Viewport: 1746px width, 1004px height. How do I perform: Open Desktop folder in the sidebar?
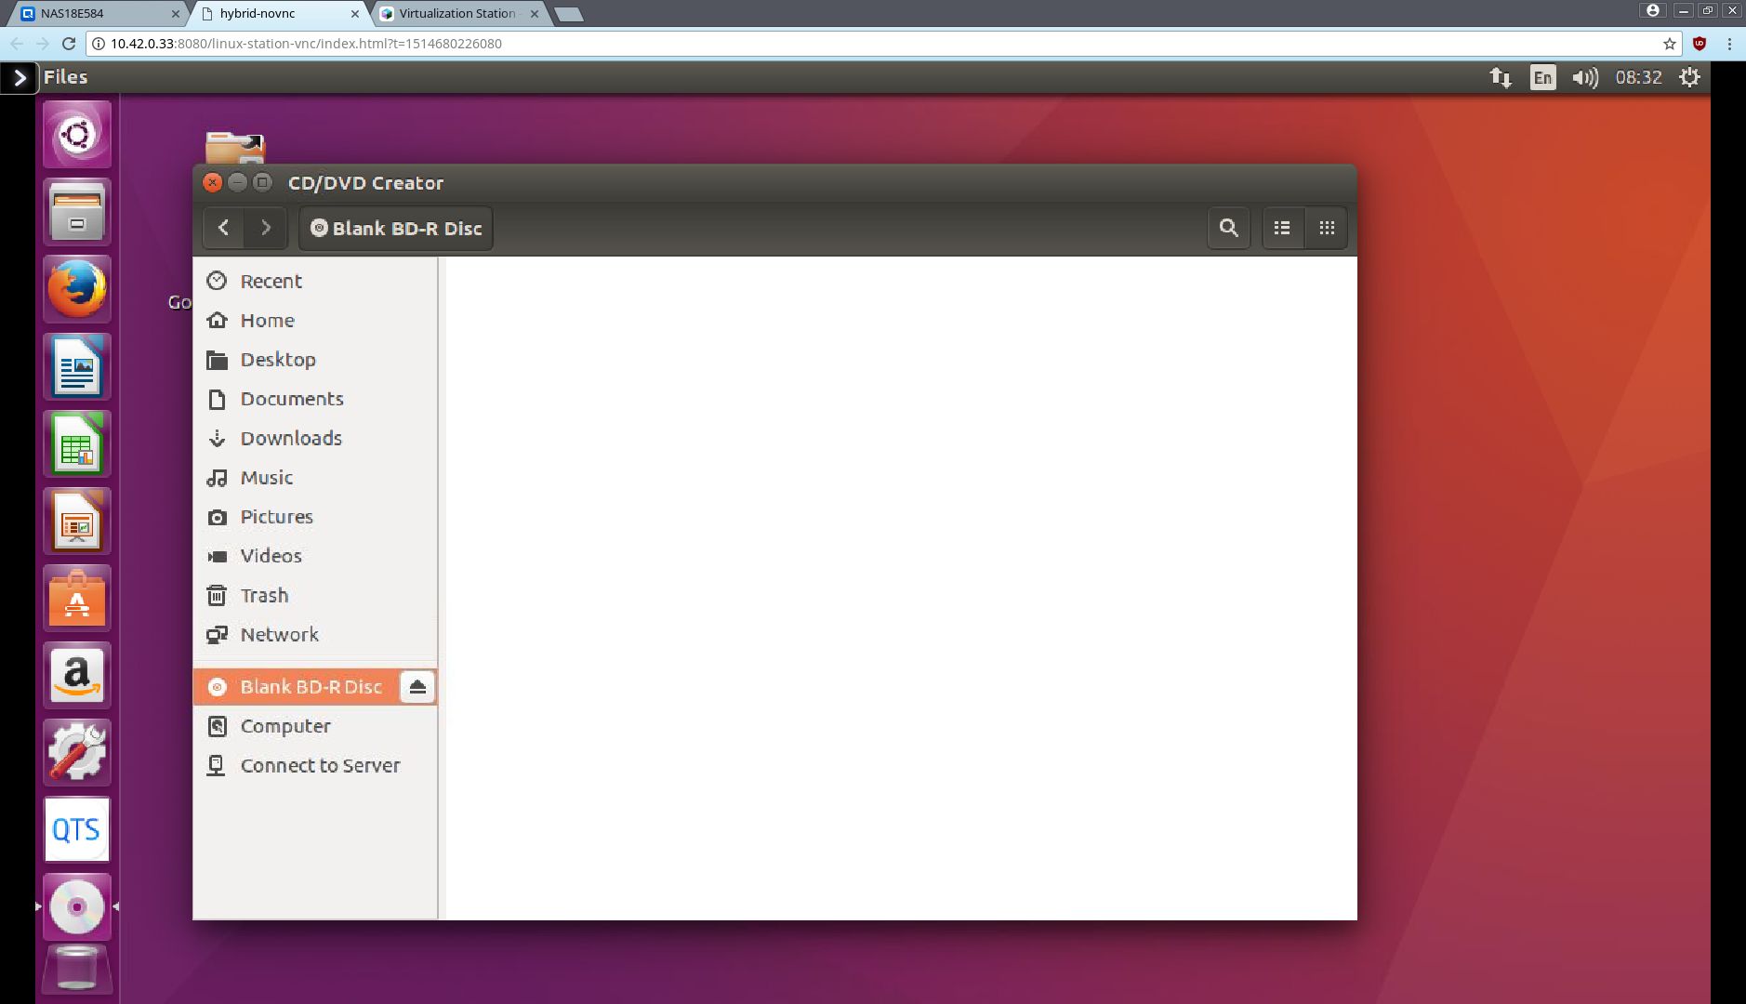point(315,359)
